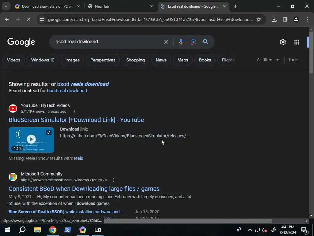Image resolution: width=314 pixels, height=236 pixels.
Task: Search by image with Lens icon
Action: pyautogui.click(x=193, y=42)
